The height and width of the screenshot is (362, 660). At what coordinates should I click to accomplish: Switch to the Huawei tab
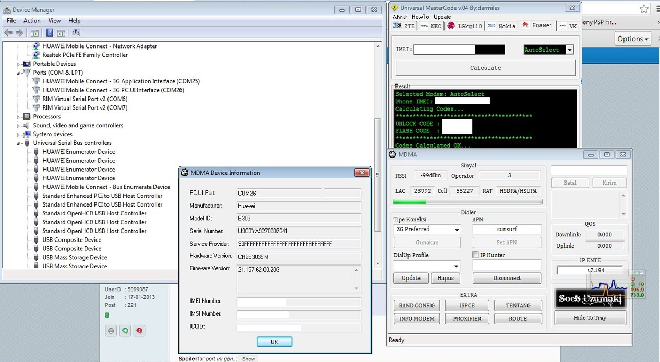coord(537,25)
